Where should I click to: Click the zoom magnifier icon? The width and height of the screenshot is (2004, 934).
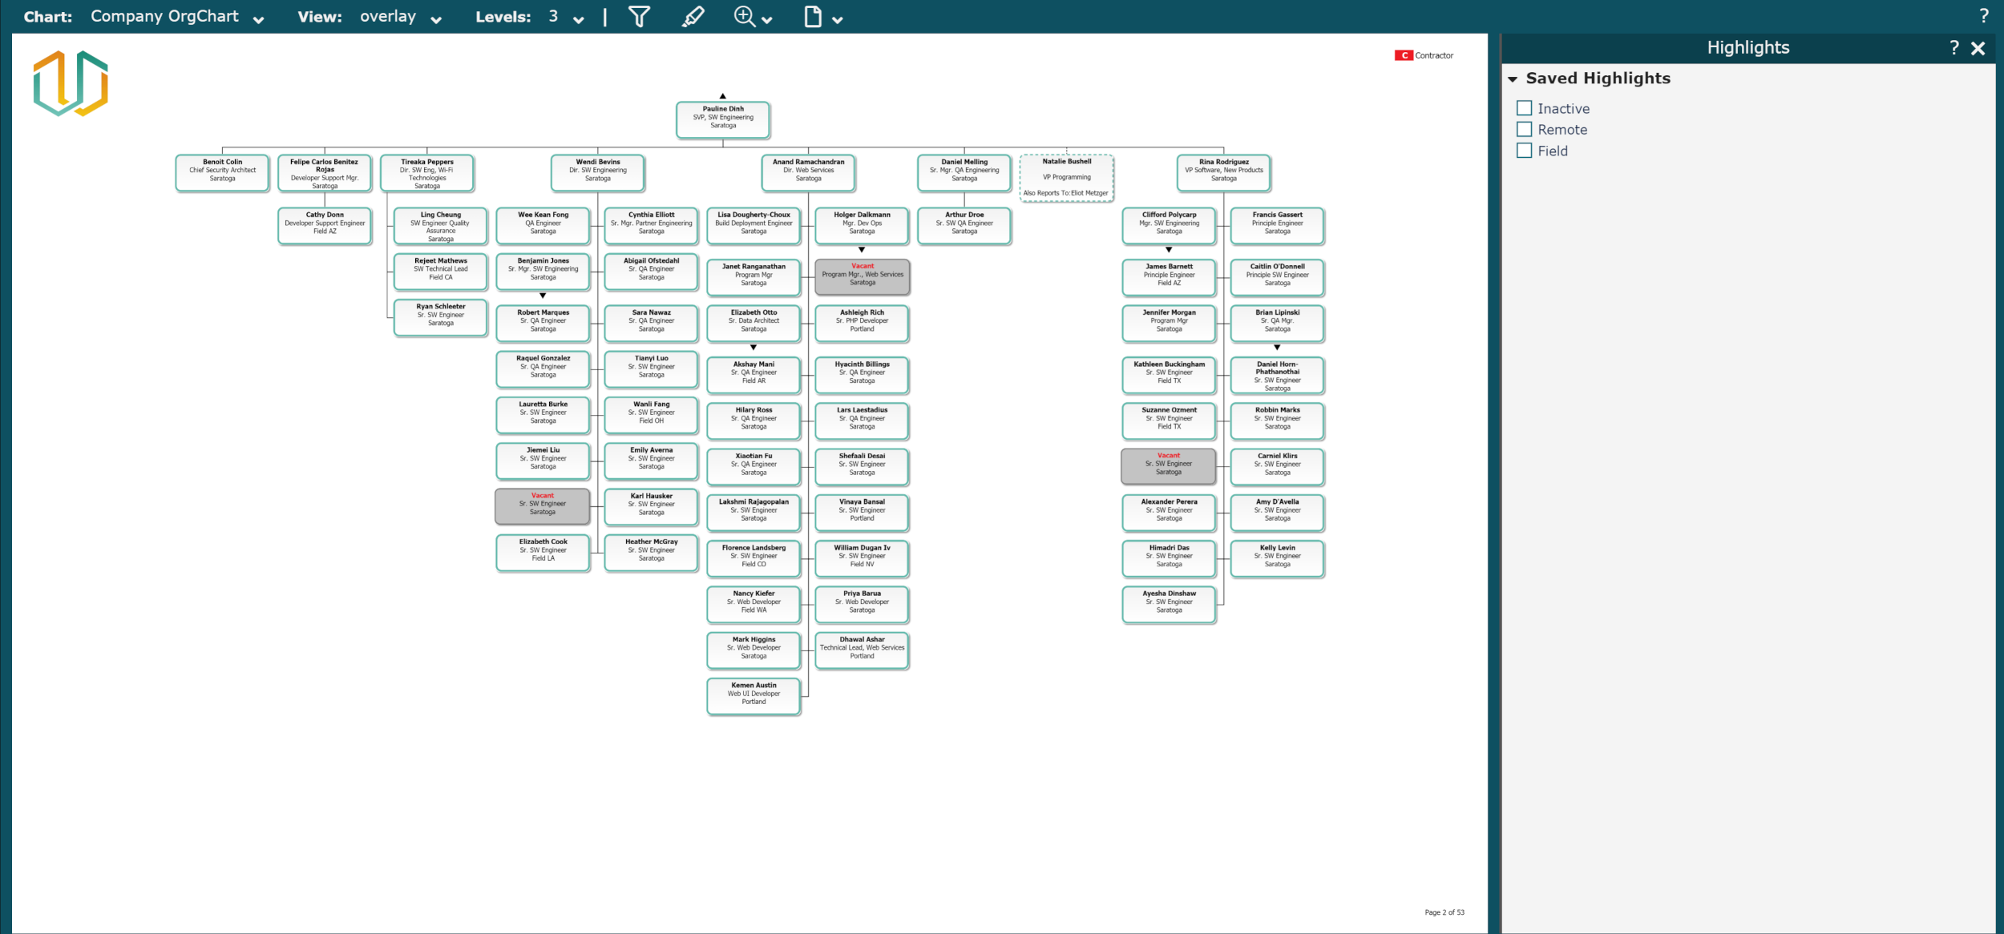(x=745, y=17)
